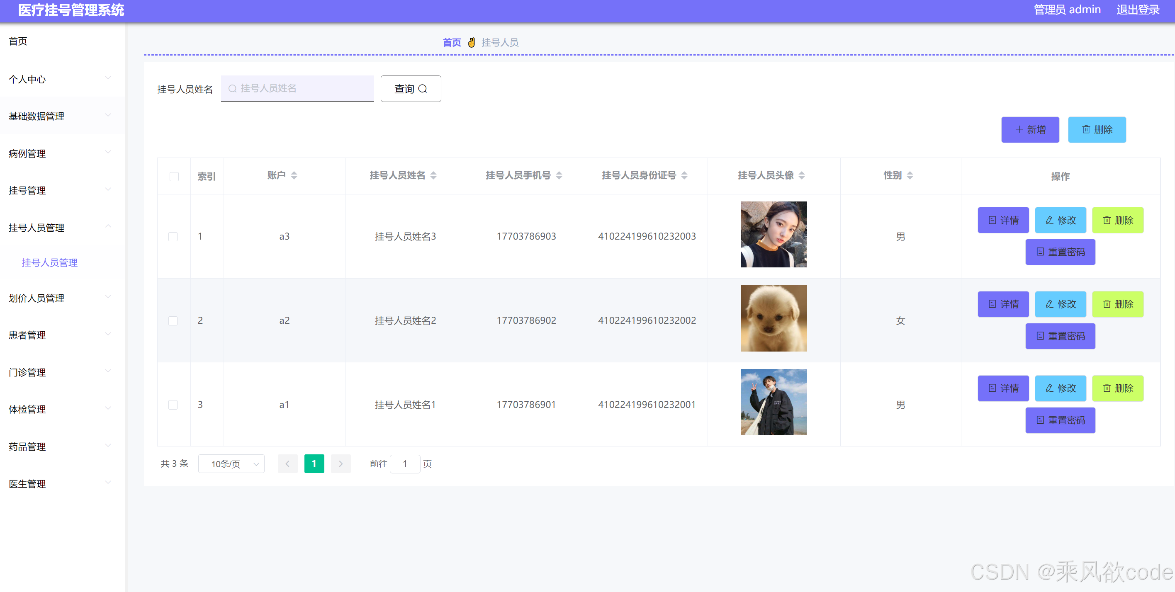
Task: Click 退出登录 to log out
Action: click(1138, 10)
